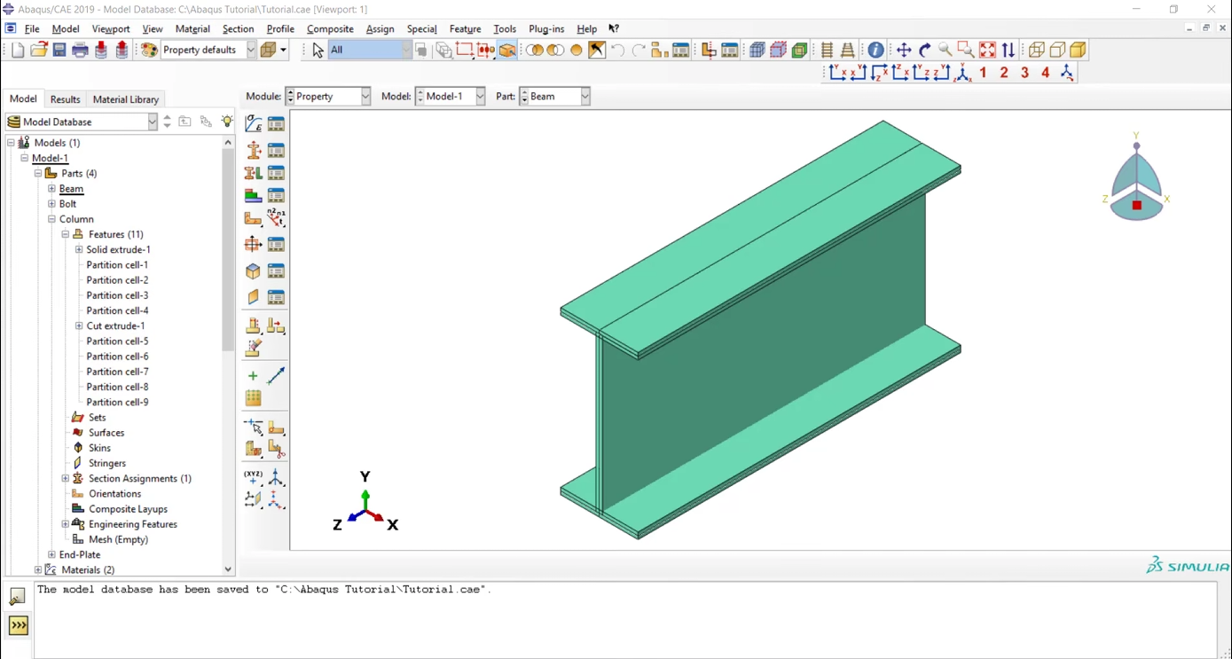This screenshot has height=659, width=1232.
Task: Click the color code palette icon
Action: tap(149, 51)
